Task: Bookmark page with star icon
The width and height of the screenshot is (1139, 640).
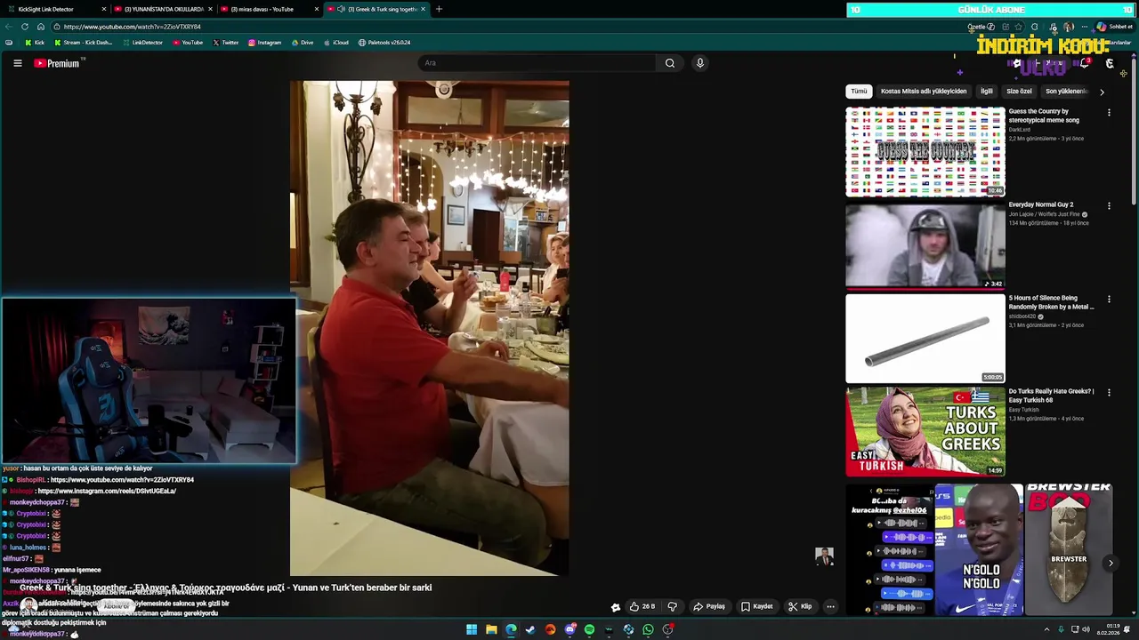Action: pos(1019,27)
